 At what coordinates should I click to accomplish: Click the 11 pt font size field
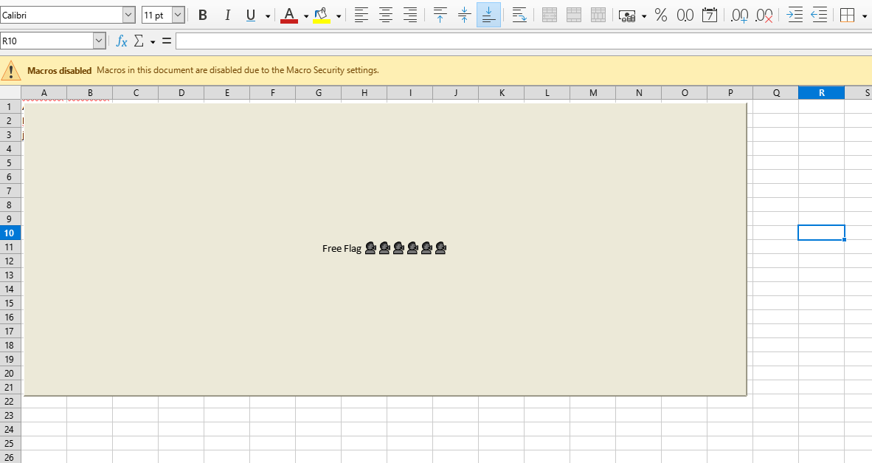point(157,15)
